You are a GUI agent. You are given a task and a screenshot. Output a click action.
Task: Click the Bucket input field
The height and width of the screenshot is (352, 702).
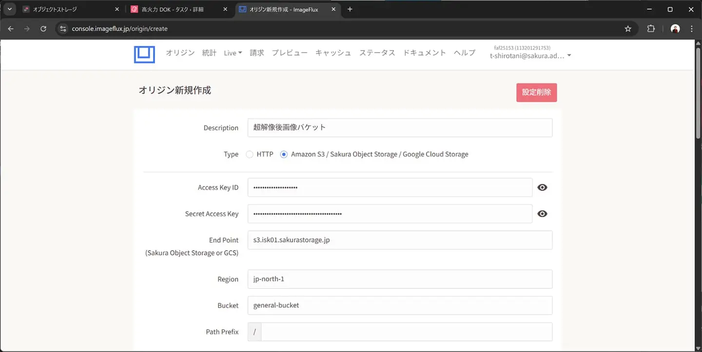pyautogui.click(x=400, y=305)
